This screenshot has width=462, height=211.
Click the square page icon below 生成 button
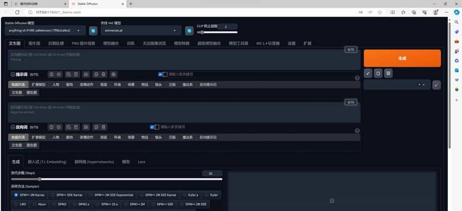point(378,73)
